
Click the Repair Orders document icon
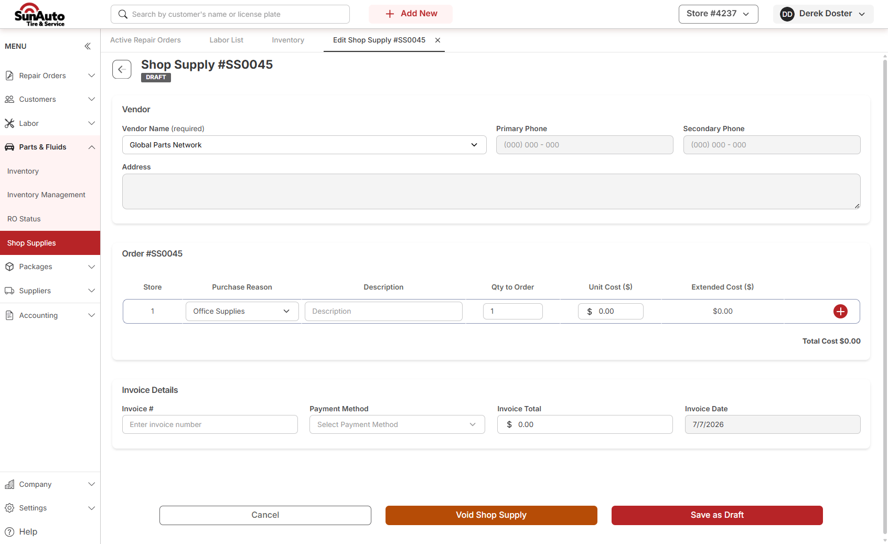(9, 76)
